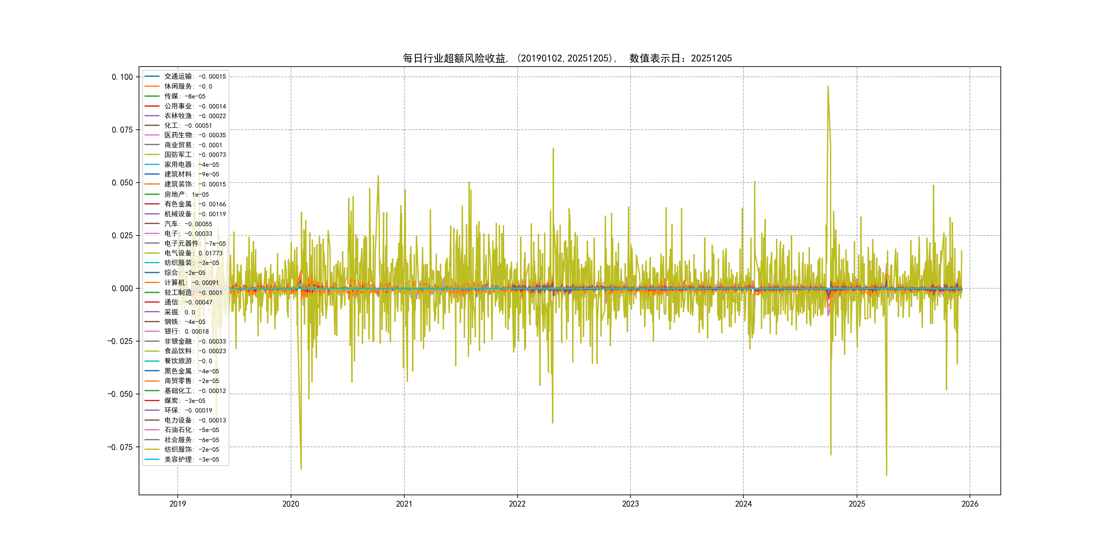1112x556 pixels.
Task: Click the tallest spike peak near late 2024
Action: click(827, 87)
